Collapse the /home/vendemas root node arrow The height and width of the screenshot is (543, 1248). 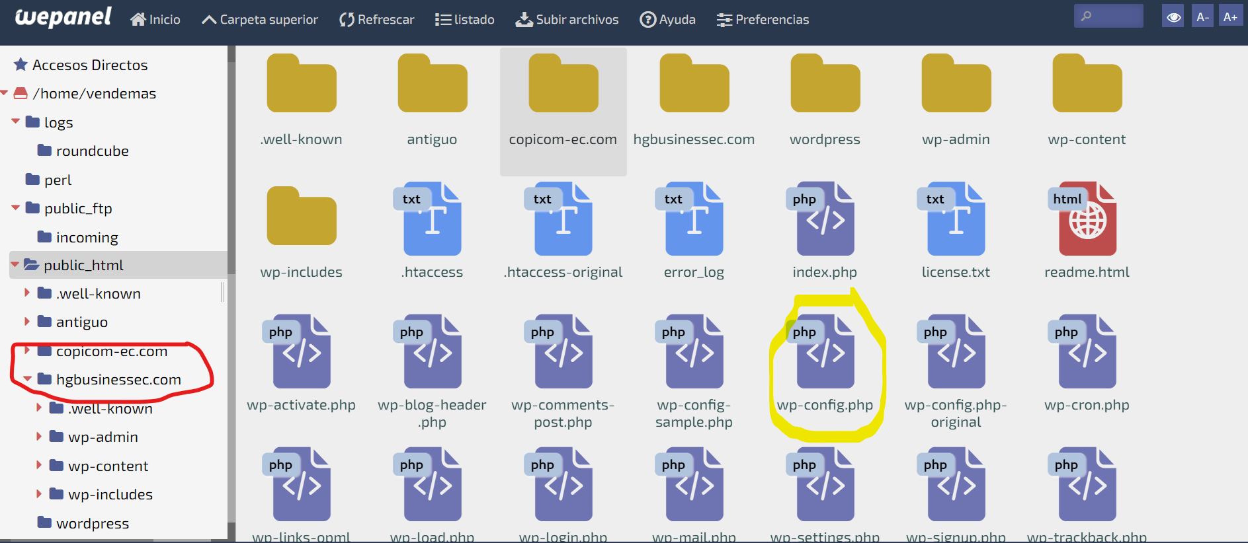click(x=5, y=93)
